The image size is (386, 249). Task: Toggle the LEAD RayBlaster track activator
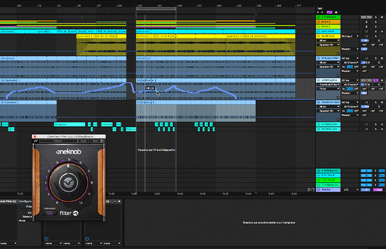(x=366, y=80)
